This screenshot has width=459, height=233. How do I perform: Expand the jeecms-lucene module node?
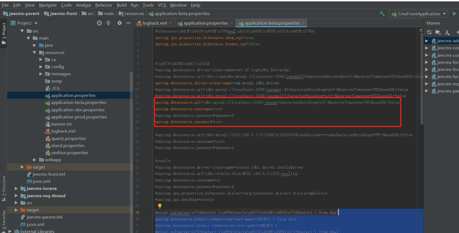point(16,189)
